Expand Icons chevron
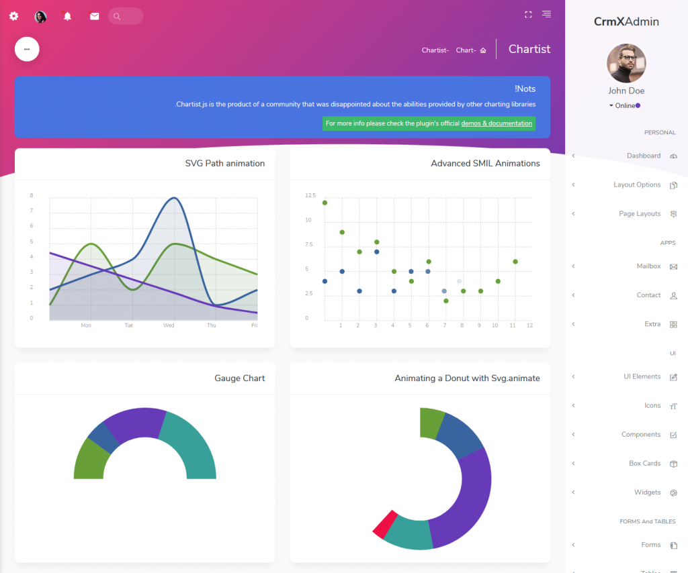 click(574, 406)
